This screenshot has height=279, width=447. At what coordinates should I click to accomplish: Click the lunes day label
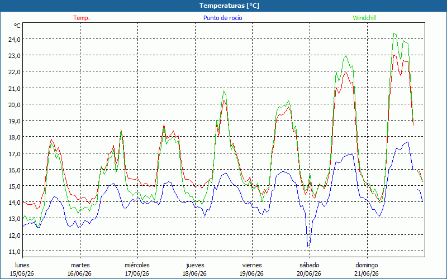(22, 265)
